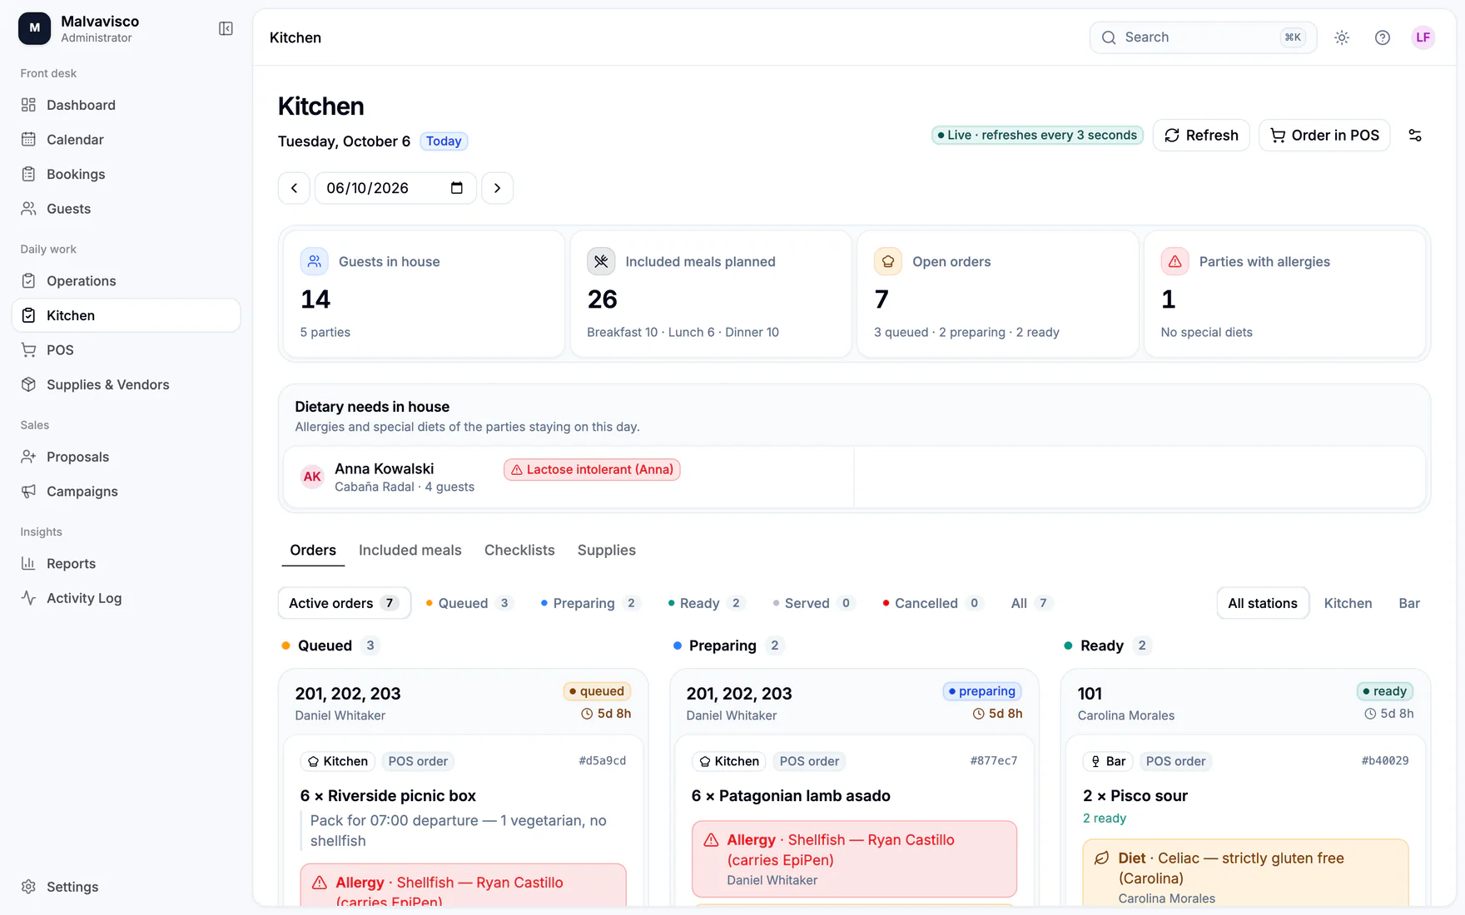Open Dashboard in the sidebar

tap(127, 105)
